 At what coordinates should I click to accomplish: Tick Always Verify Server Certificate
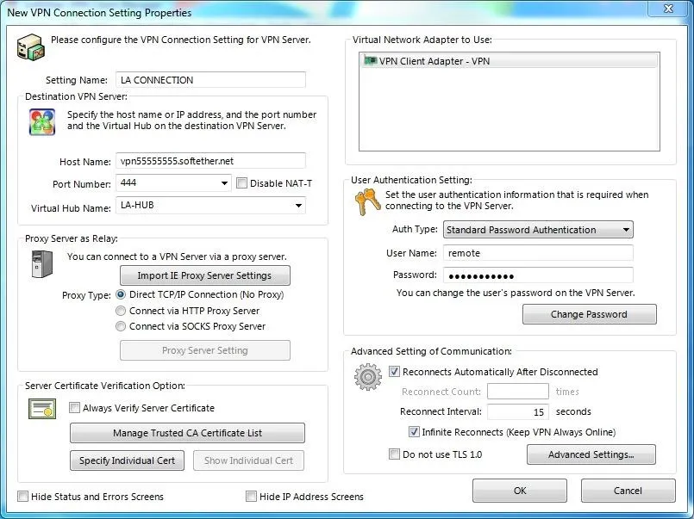pos(74,407)
